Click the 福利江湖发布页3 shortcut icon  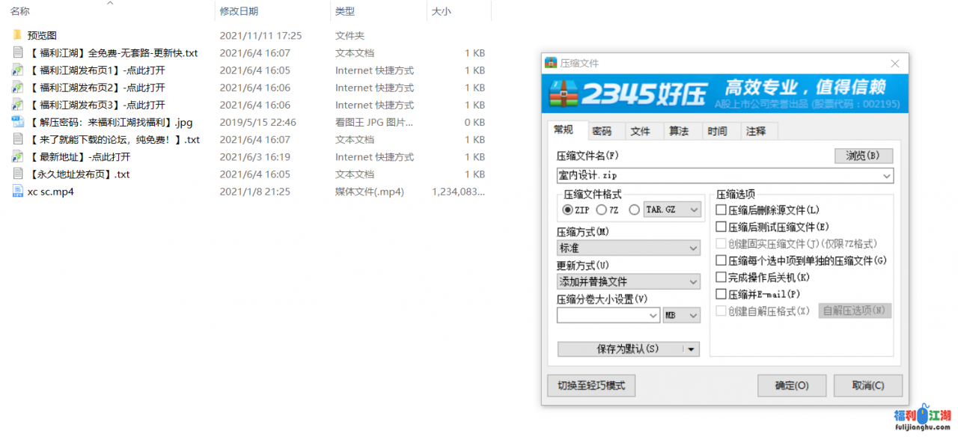(x=17, y=105)
